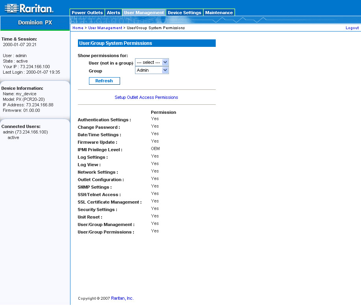
Task: Visit the Raritan, Inc. footer link
Action: tap(122, 299)
